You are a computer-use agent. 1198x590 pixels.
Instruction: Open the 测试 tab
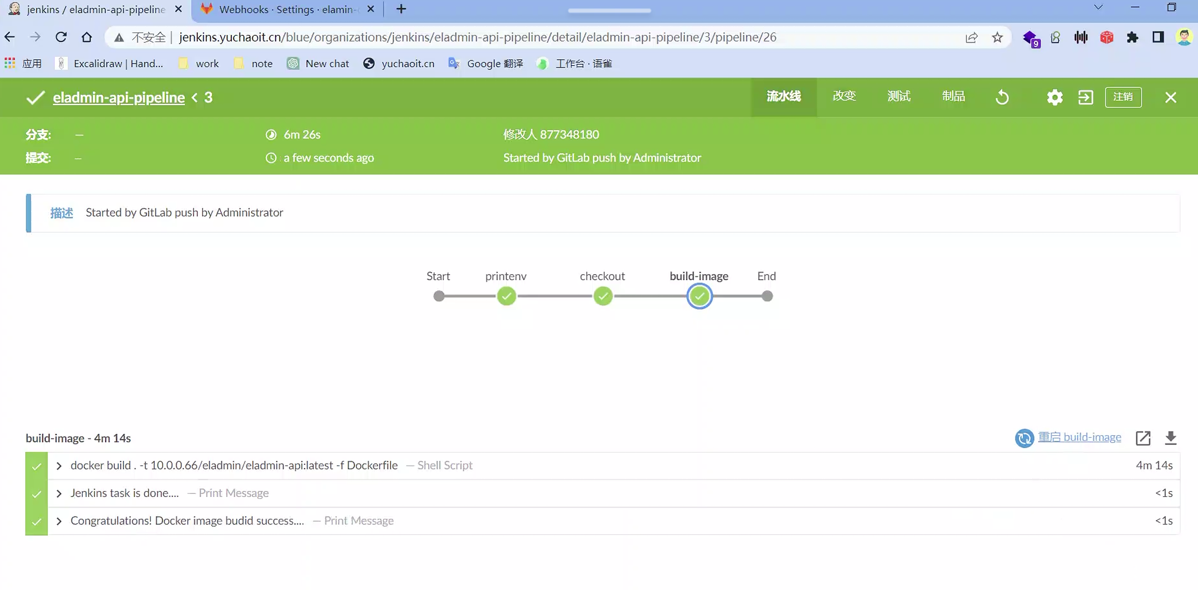(898, 96)
